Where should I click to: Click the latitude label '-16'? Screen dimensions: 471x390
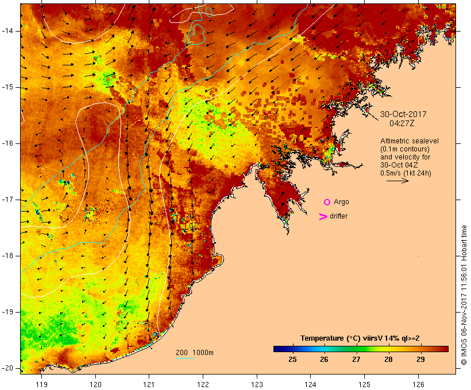(x=7, y=143)
